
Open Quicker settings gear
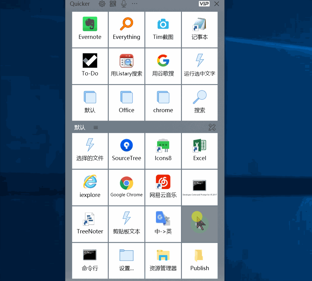click(x=102, y=4)
